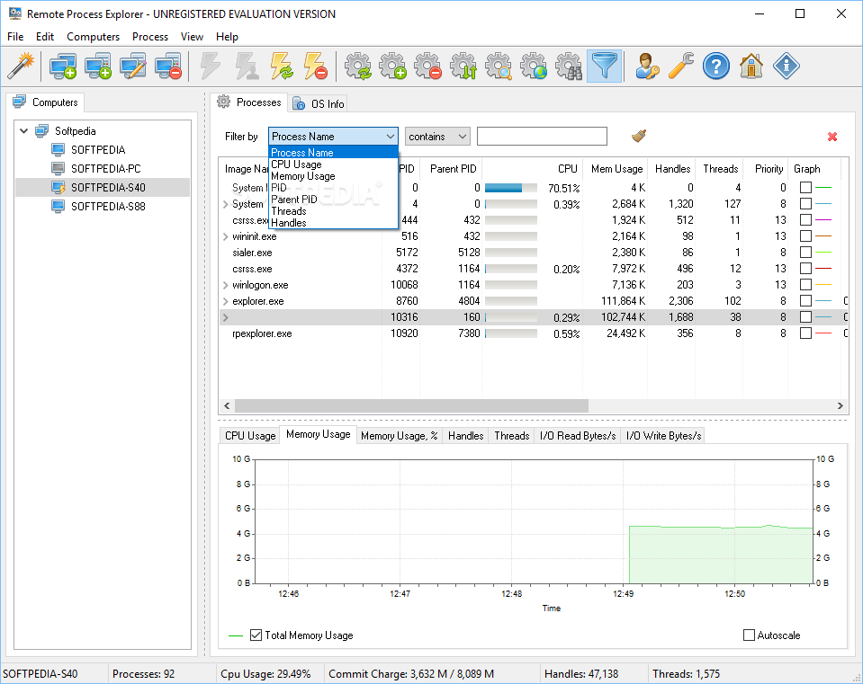Viewport: 863px width, 684px height.
Task: Tick the Graph checkbox for sialer.exe row
Action: [805, 253]
